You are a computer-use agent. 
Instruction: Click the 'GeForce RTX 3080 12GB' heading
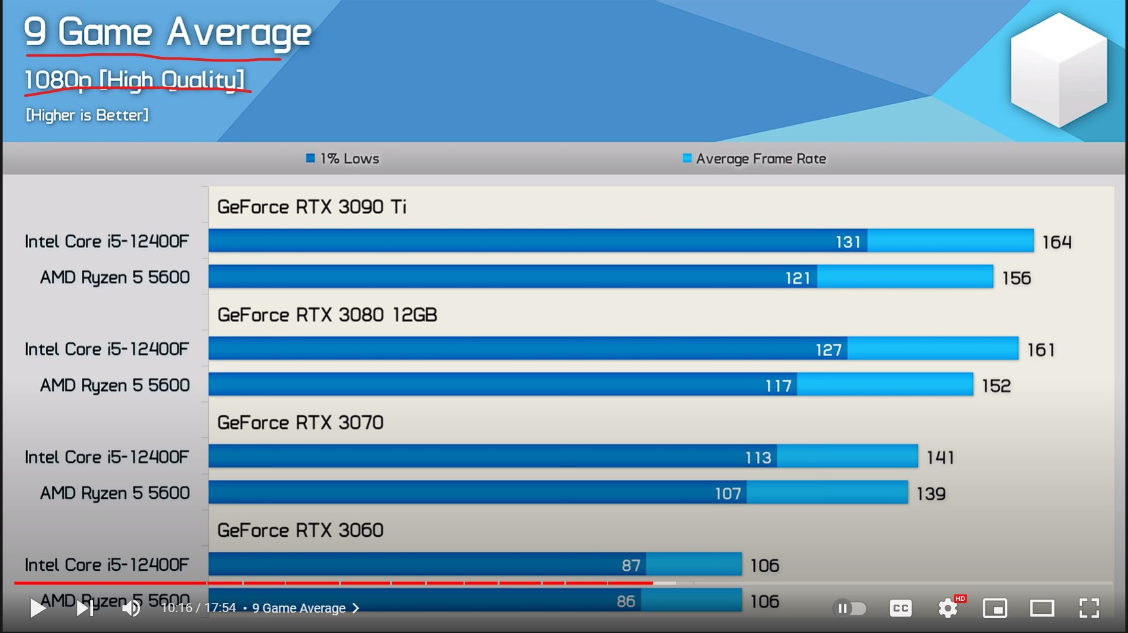point(327,315)
